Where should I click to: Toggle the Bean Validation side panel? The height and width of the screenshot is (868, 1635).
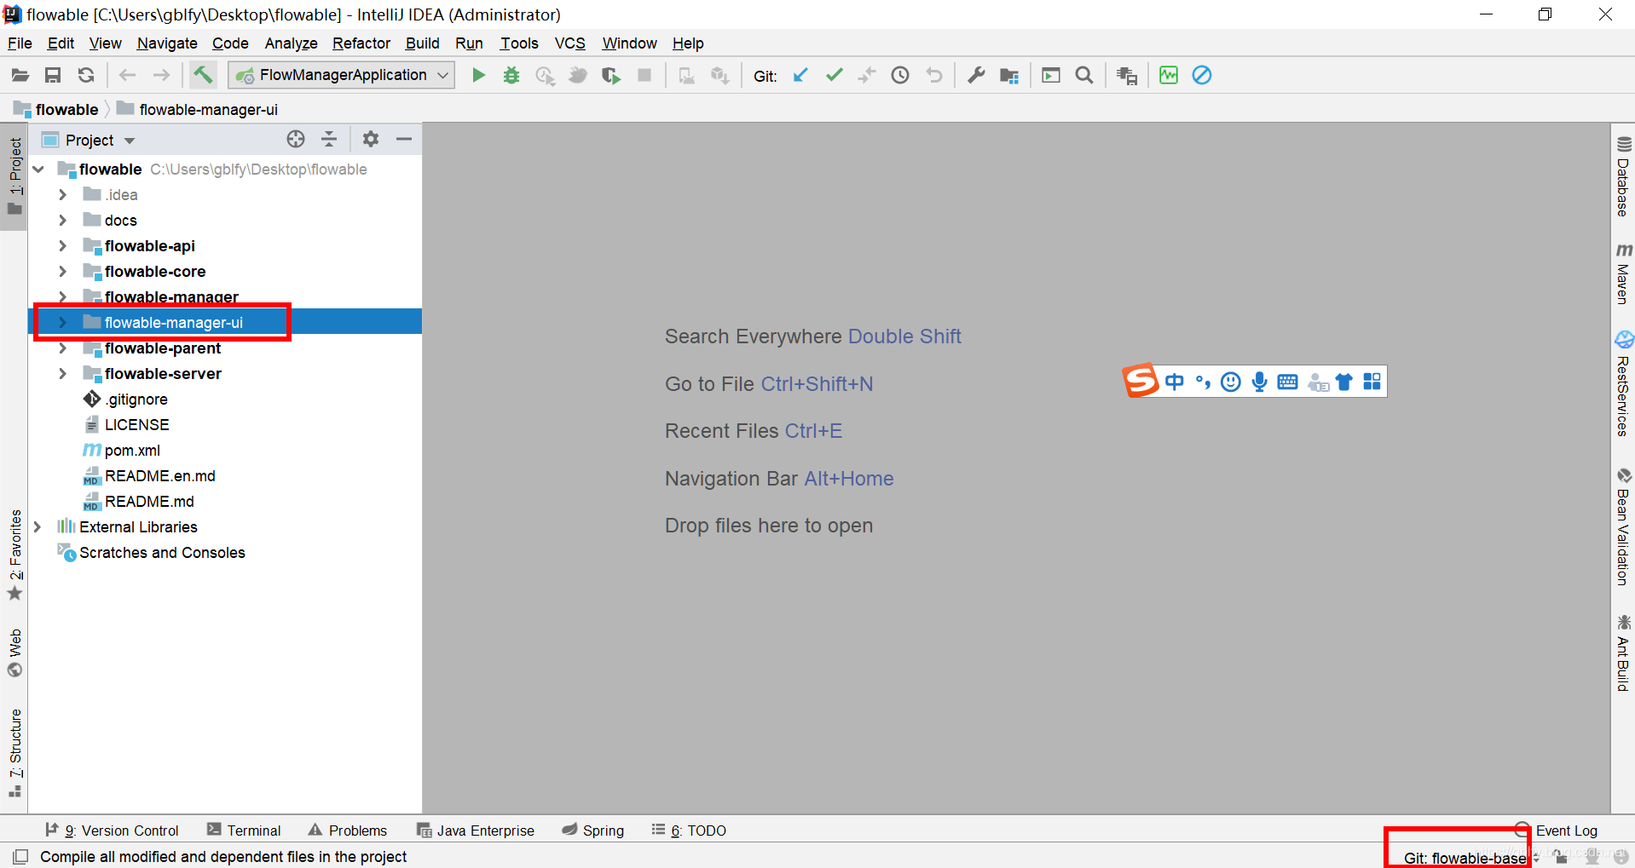pyautogui.click(x=1623, y=526)
